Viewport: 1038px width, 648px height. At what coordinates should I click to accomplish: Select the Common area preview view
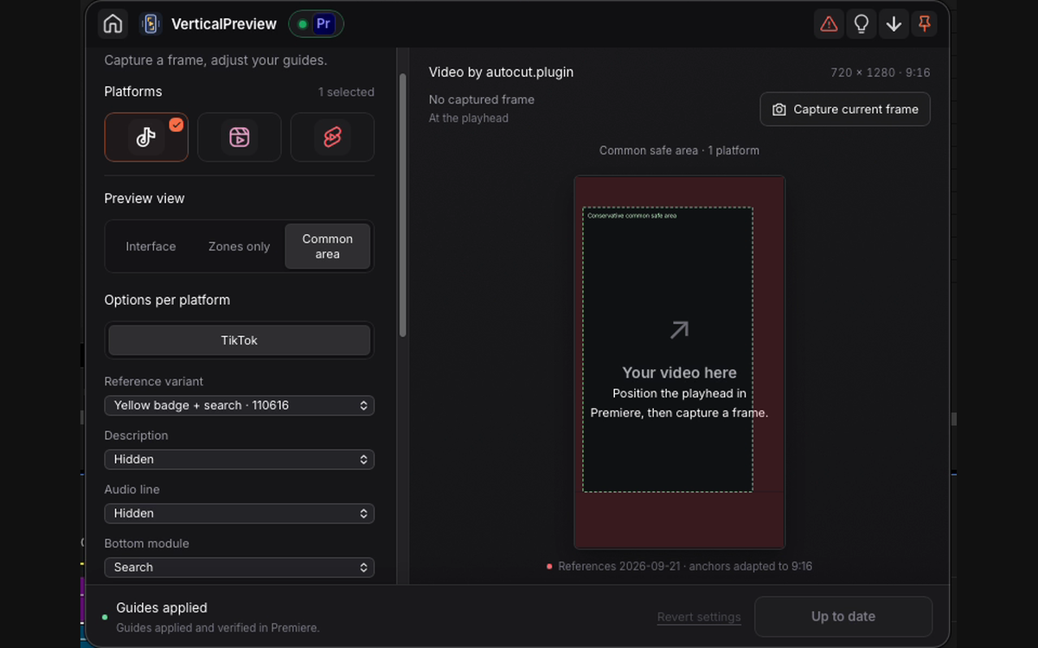pyautogui.click(x=328, y=246)
